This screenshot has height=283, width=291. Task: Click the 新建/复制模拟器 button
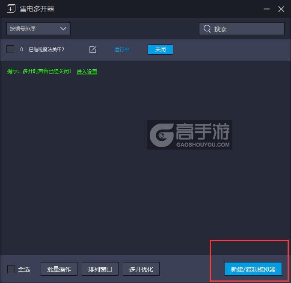253,269
